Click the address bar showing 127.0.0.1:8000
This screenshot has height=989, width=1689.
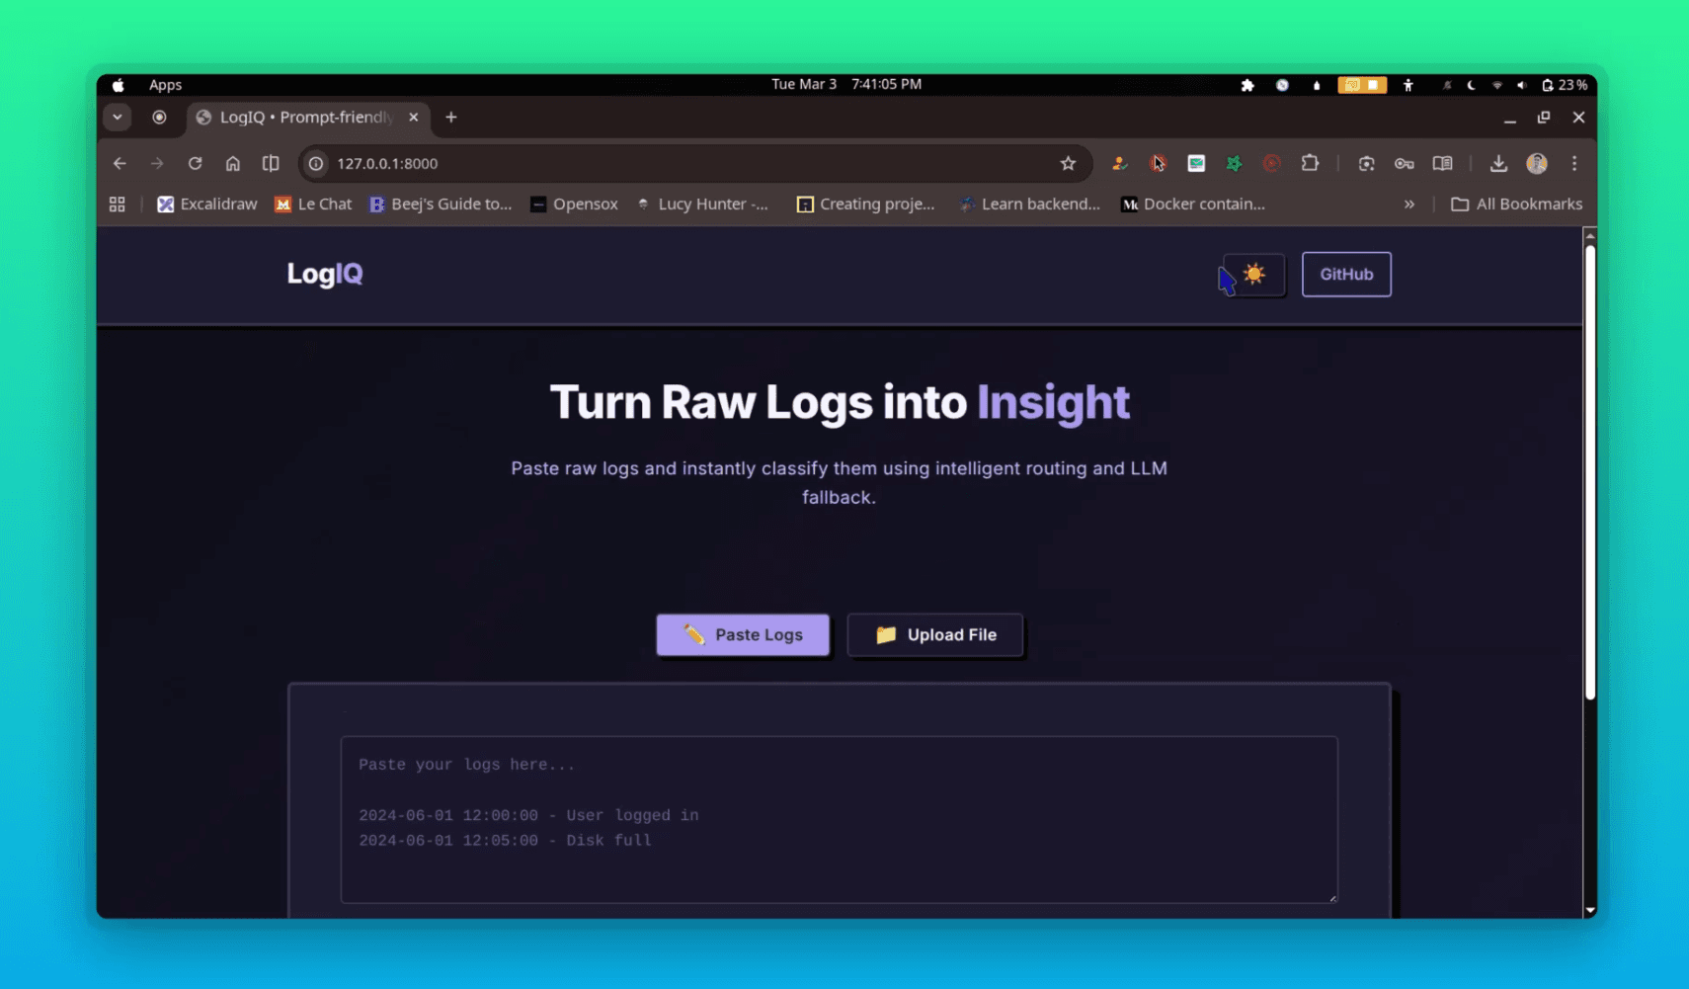(695, 164)
